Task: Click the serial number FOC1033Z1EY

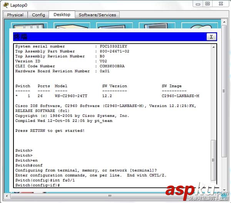Action: (x=113, y=47)
